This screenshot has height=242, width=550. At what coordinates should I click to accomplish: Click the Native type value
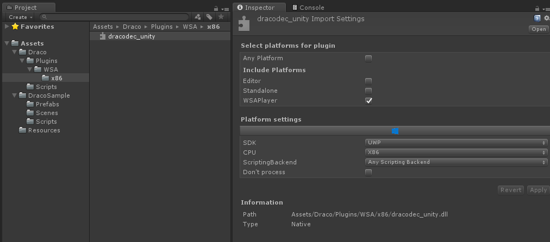point(301,224)
